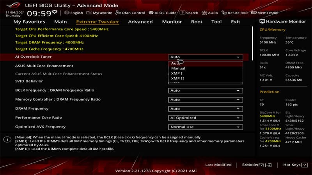Viewport: 312px width, 175px height.
Task: Click the Last Modified button
Action: 218,164
